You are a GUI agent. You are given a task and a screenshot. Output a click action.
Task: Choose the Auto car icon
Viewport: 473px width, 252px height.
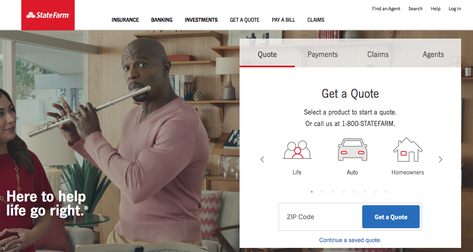pos(352,150)
